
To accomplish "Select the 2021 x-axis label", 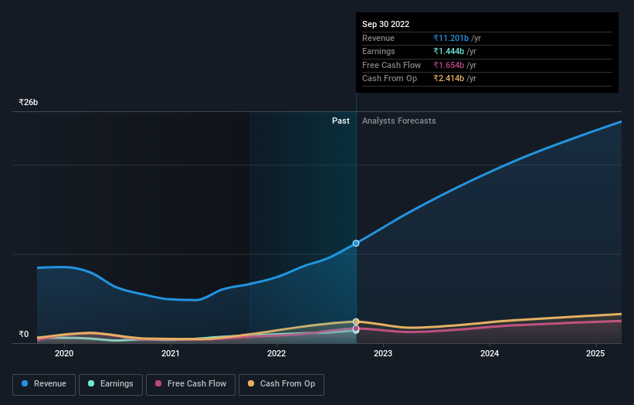I will [x=171, y=353].
